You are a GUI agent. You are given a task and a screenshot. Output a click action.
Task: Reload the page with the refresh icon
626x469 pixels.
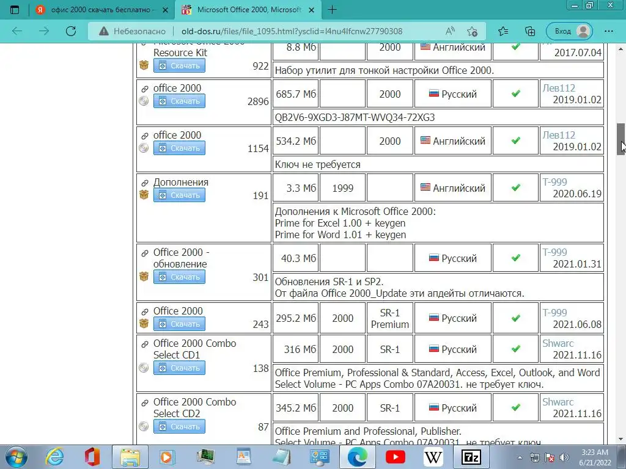(71, 31)
